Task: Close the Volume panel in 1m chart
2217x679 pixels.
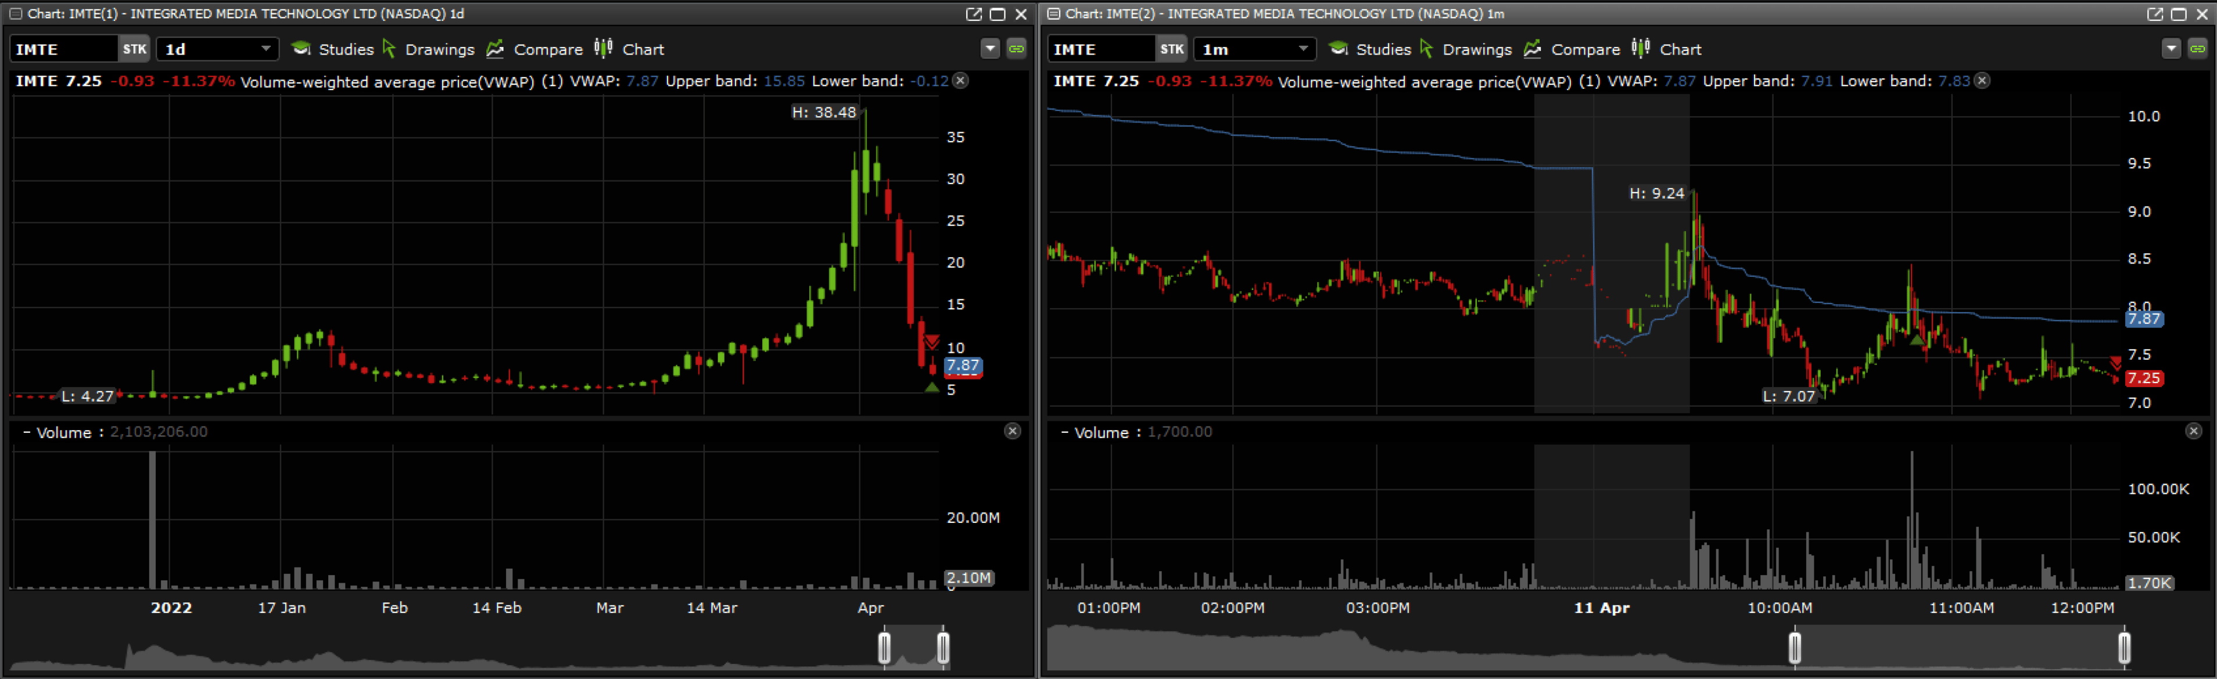Action: click(2193, 431)
